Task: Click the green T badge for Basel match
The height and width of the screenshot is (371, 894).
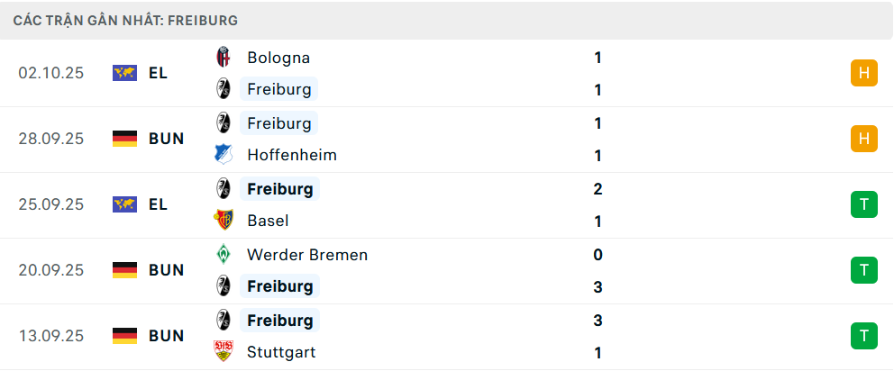Action: pos(863,204)
